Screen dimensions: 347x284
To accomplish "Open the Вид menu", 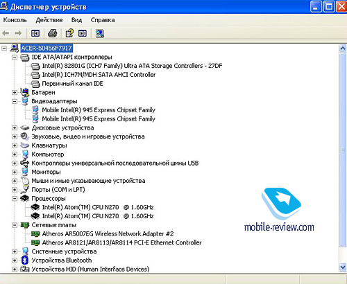I will pyautogui.click(x=76, y=20).
